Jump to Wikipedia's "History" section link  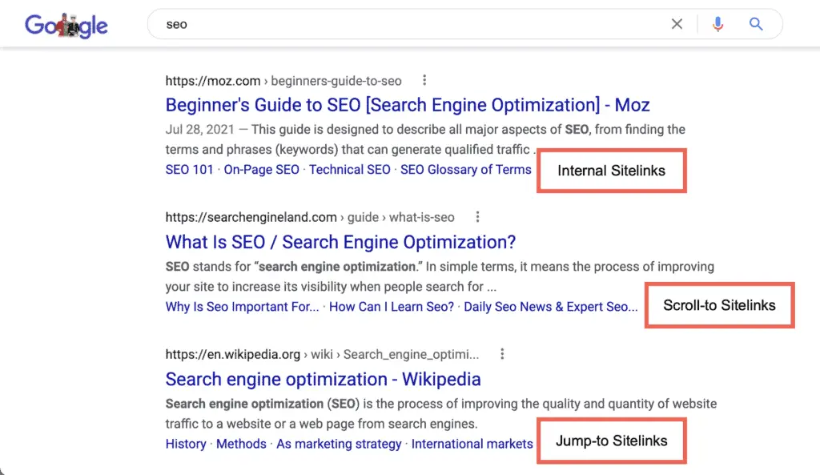186,444
